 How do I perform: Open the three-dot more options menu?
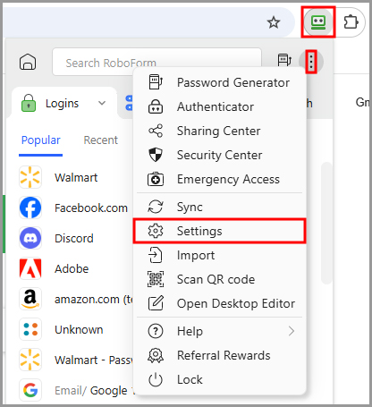coord(311,62)
